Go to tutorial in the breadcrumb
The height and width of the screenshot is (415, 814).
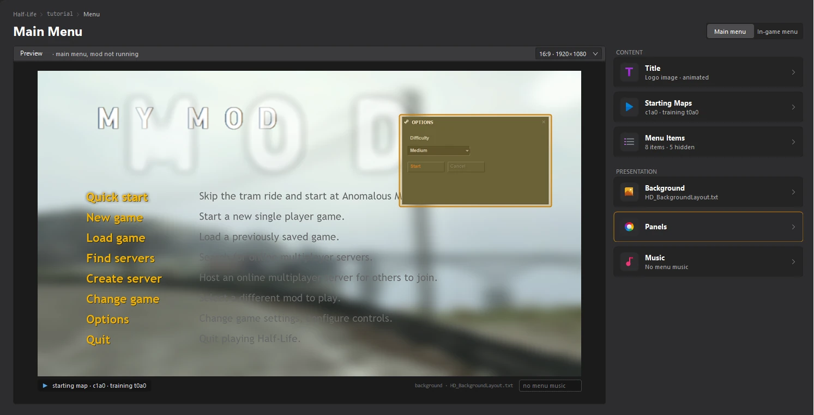[x=60, y=14]
